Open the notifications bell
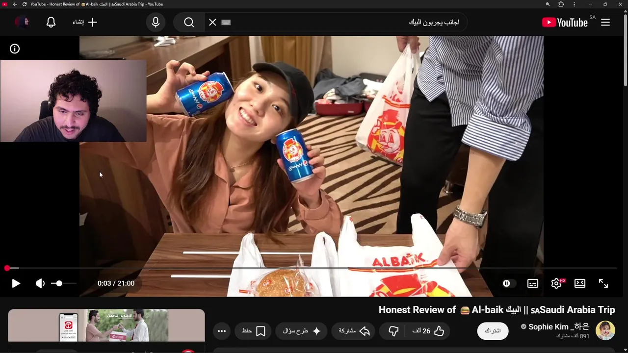The image size is (628, 353). pyautogui.click(x=51, y=23)
